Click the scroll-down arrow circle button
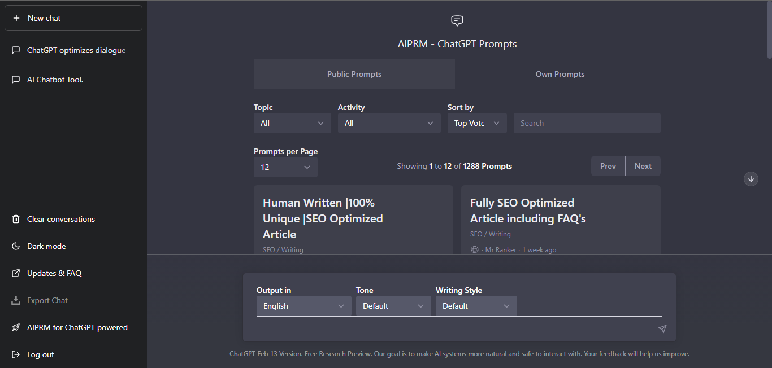 point(751,179)
